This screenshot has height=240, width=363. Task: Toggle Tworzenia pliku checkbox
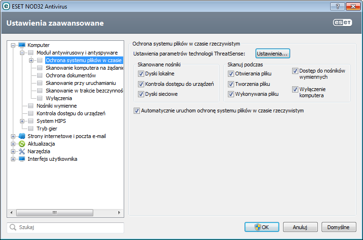point(231,84)
